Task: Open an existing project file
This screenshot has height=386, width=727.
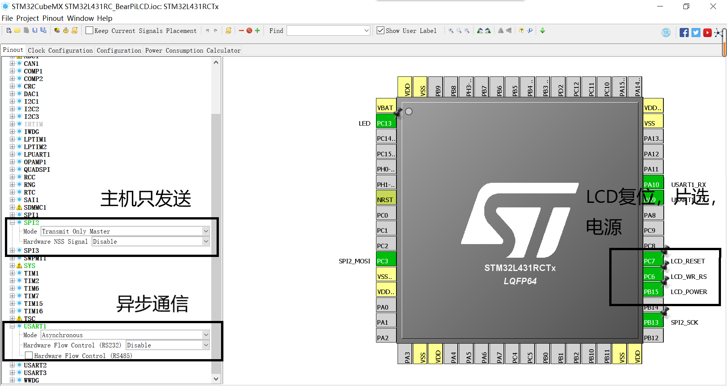Action: pos(17,31)
